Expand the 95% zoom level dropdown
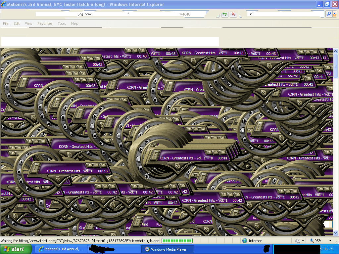 (x=330, y=241)
